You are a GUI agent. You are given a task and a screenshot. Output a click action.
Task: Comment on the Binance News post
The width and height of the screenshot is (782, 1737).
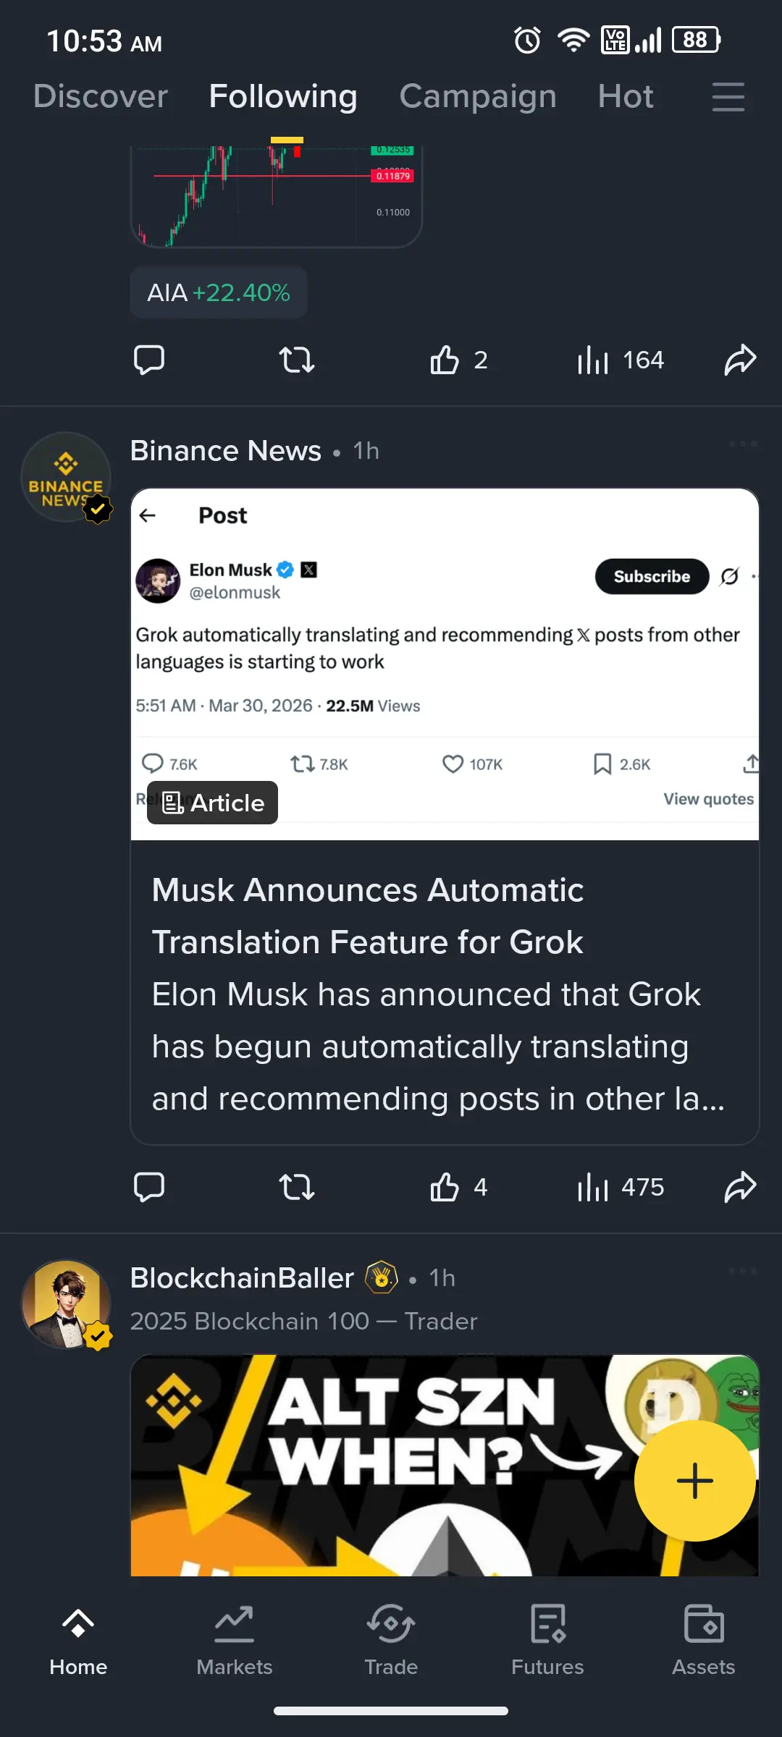tap(149, 1187)
